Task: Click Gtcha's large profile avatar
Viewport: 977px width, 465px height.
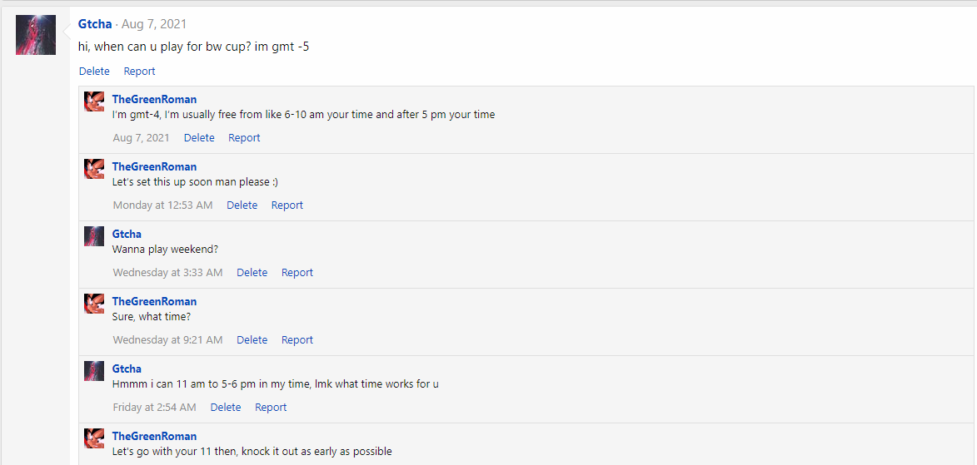Action: (x=36, y=35)
